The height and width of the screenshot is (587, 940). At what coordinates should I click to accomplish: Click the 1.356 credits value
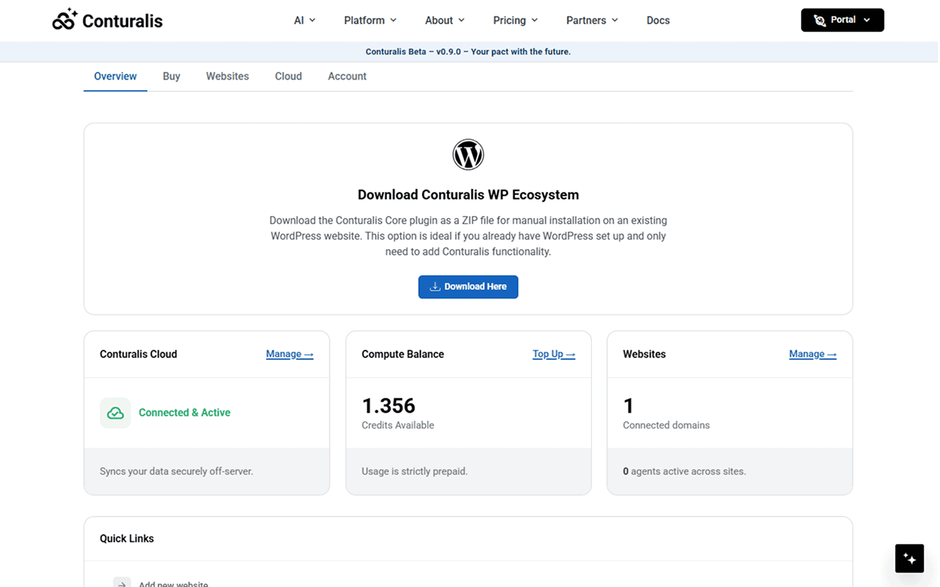388,406
